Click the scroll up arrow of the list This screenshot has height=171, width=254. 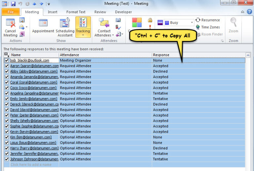[248, 55]
